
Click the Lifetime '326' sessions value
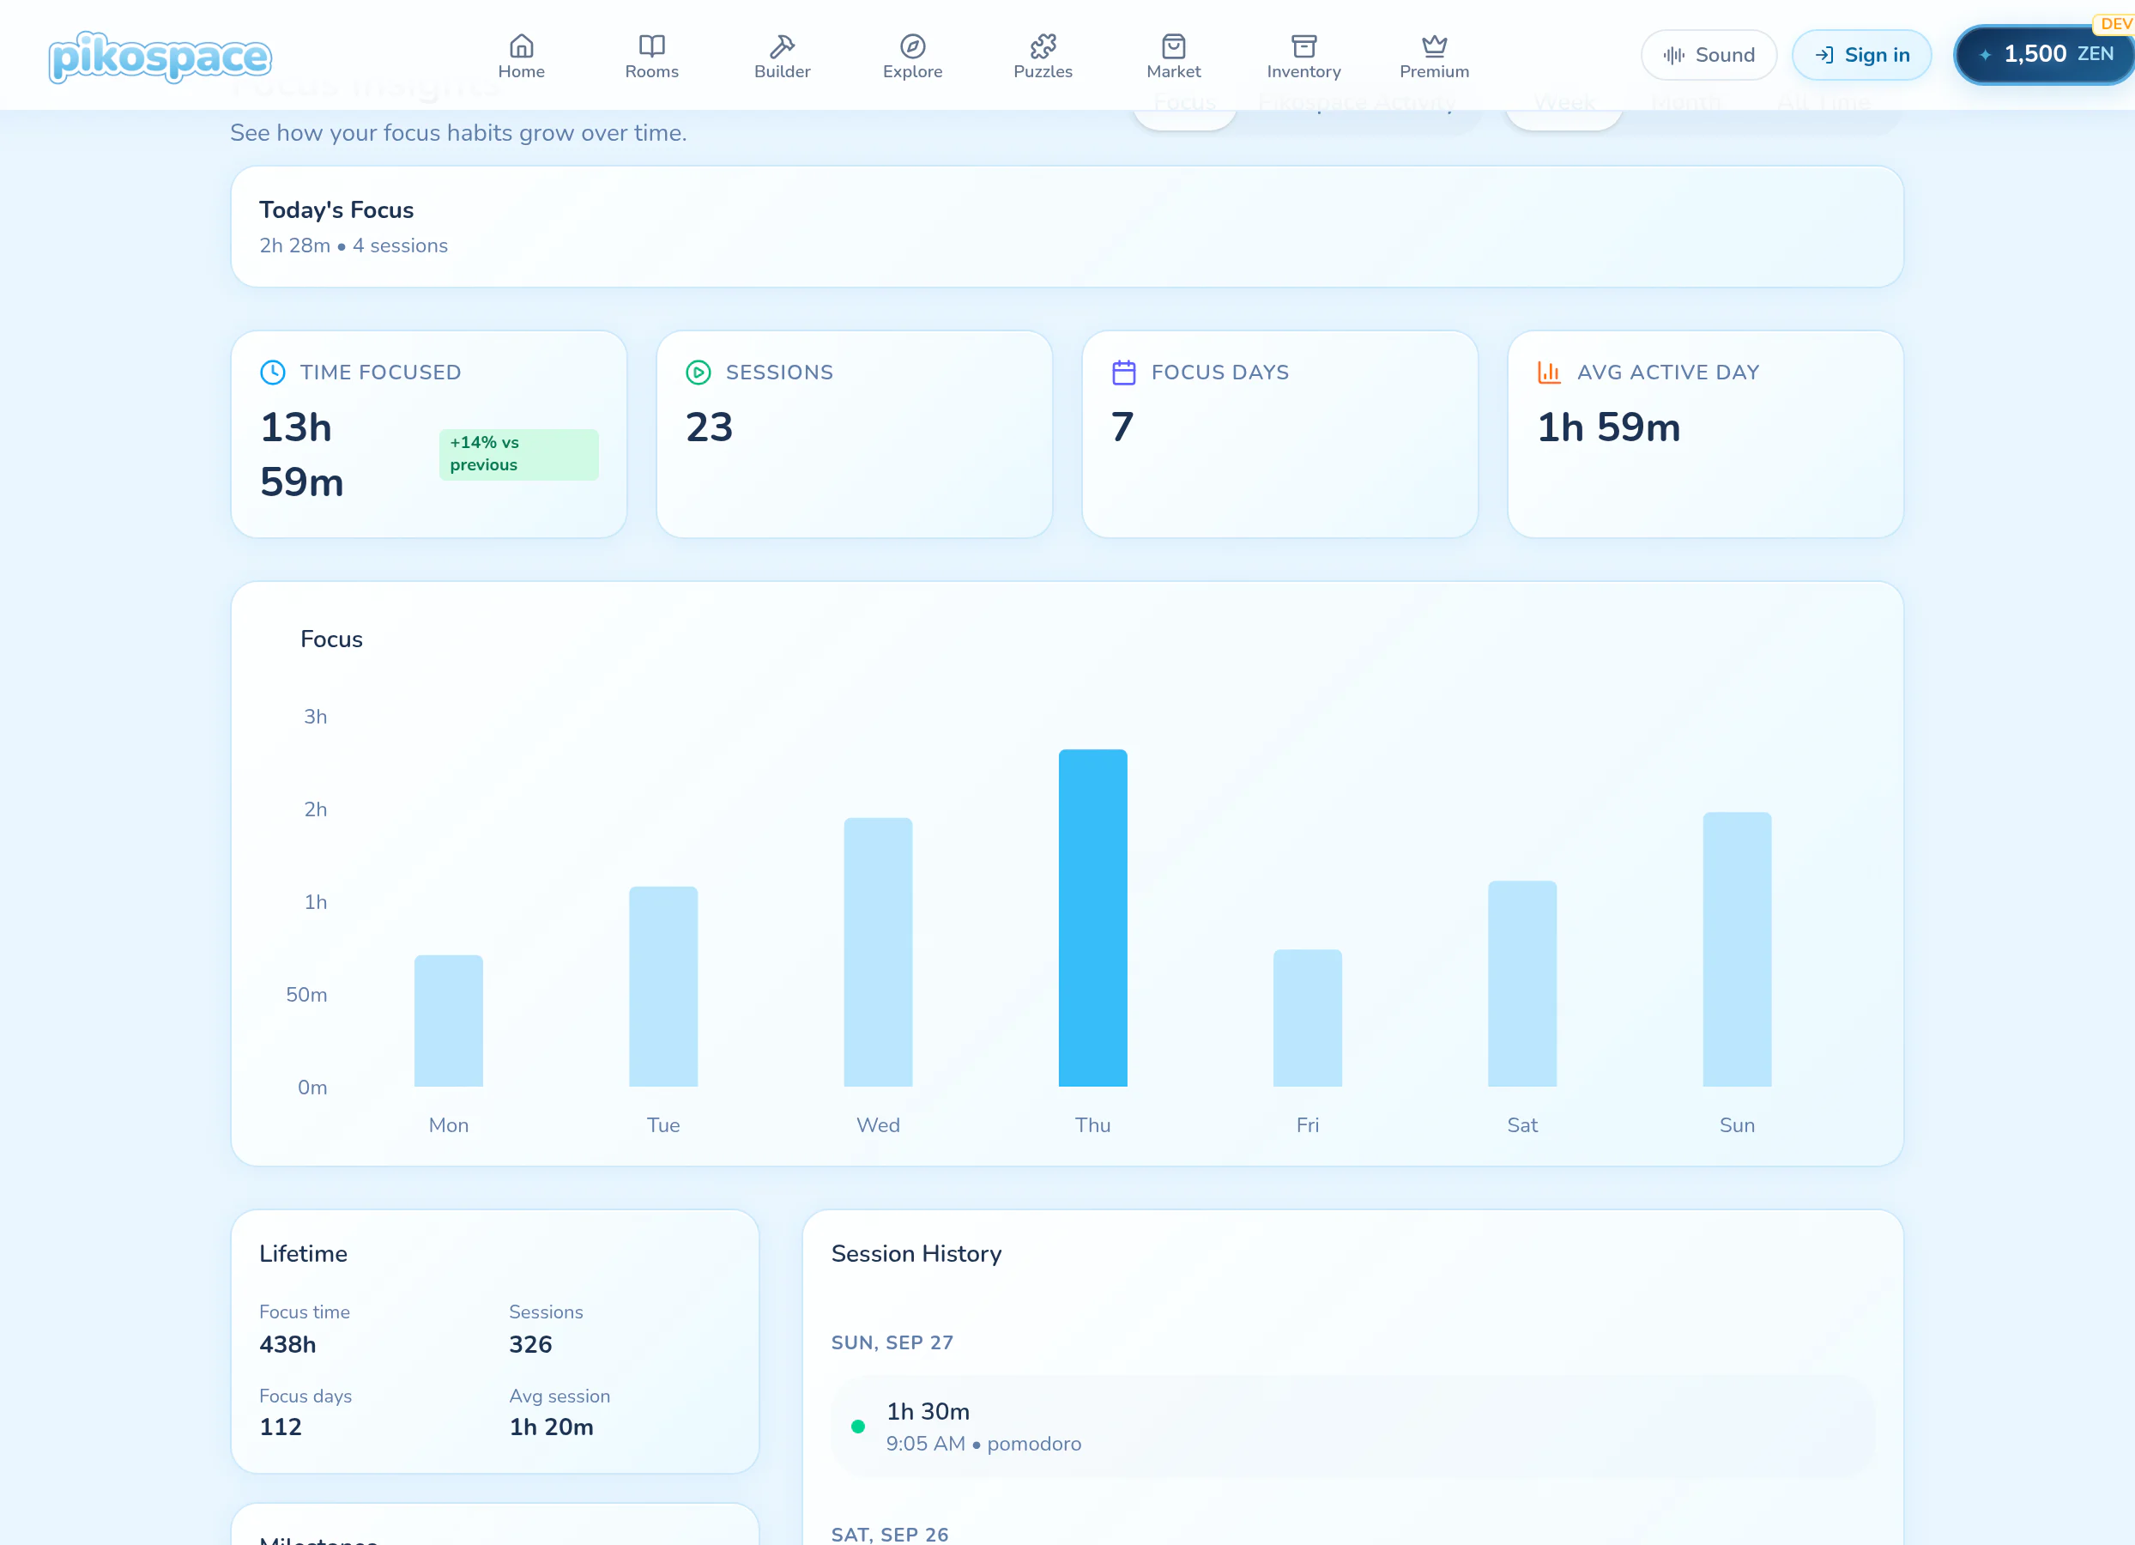[x=530, y=1343]
